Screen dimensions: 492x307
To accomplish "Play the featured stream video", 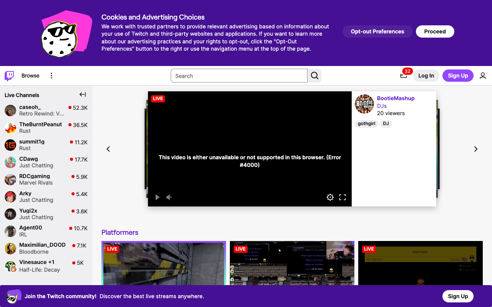I will click(157, 197).
